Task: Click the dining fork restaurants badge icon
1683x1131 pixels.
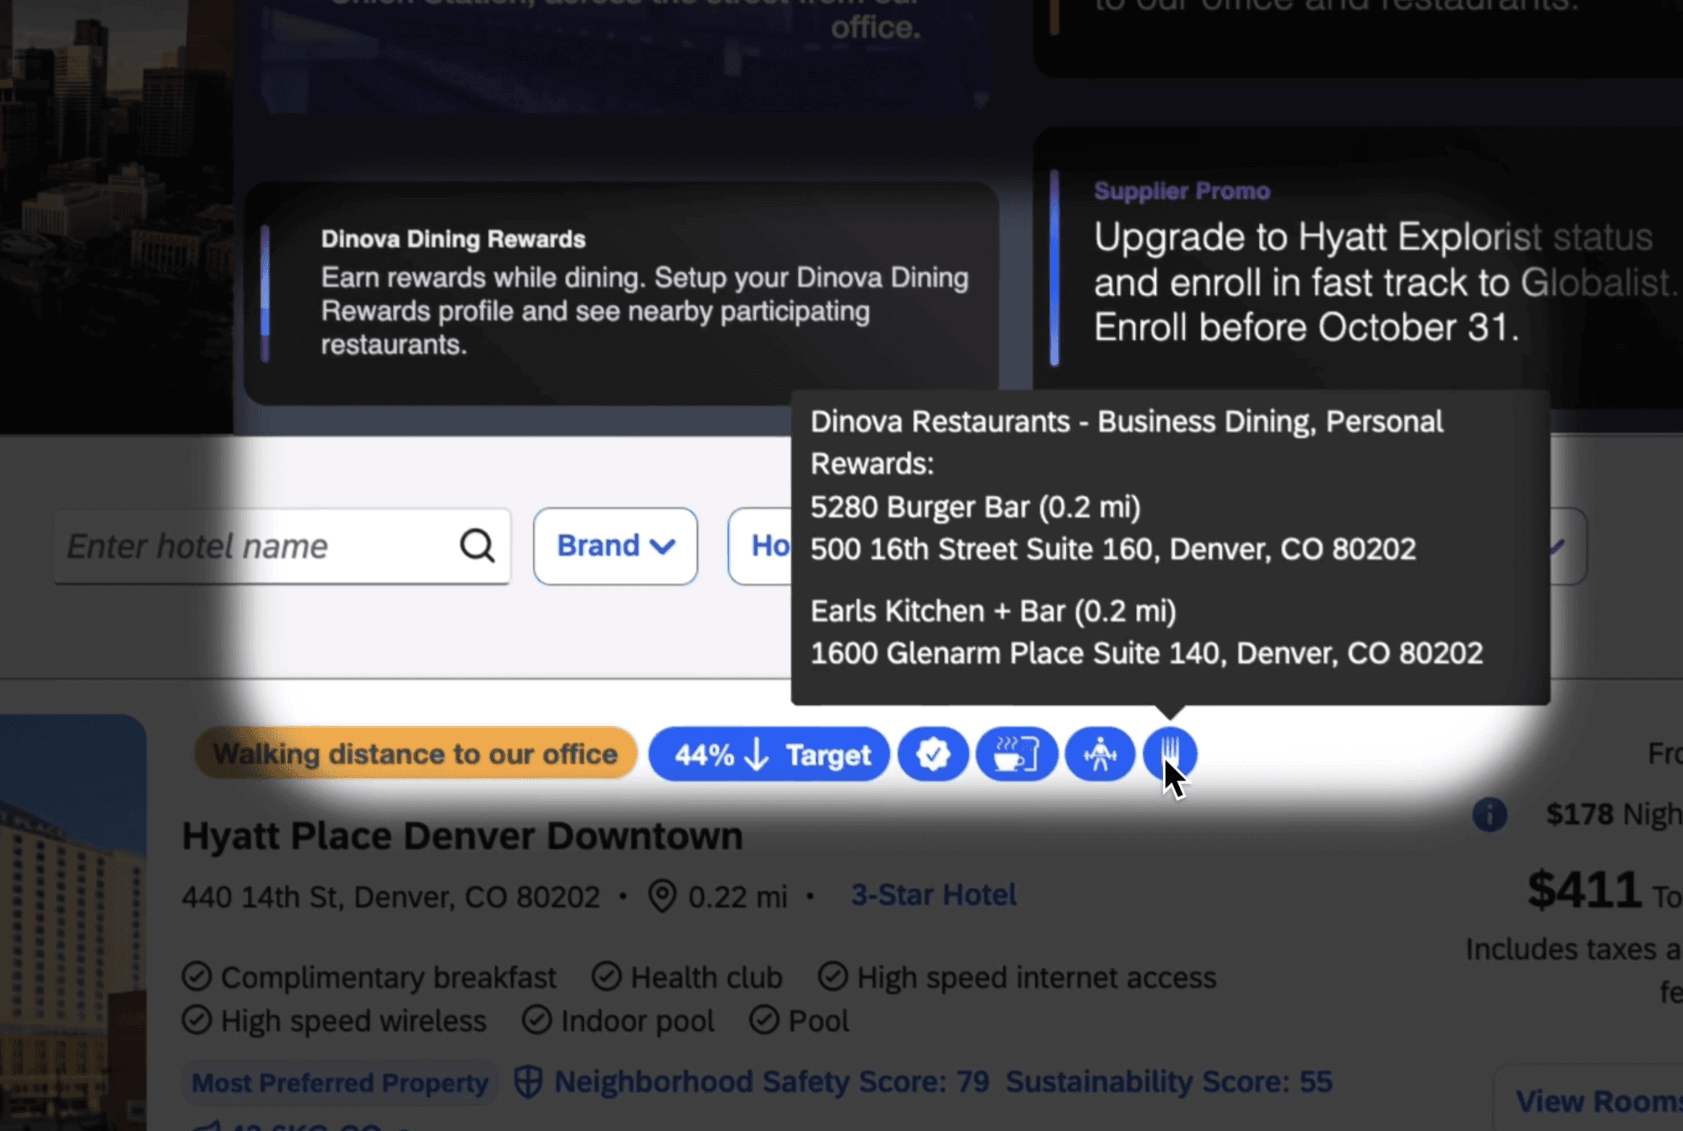Action: point(1169,754)
